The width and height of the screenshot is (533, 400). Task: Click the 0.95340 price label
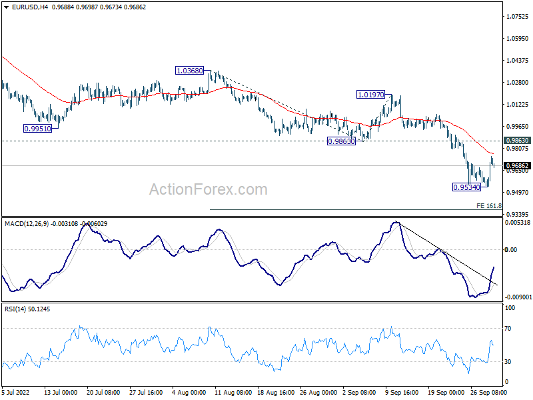coord(467,187)
